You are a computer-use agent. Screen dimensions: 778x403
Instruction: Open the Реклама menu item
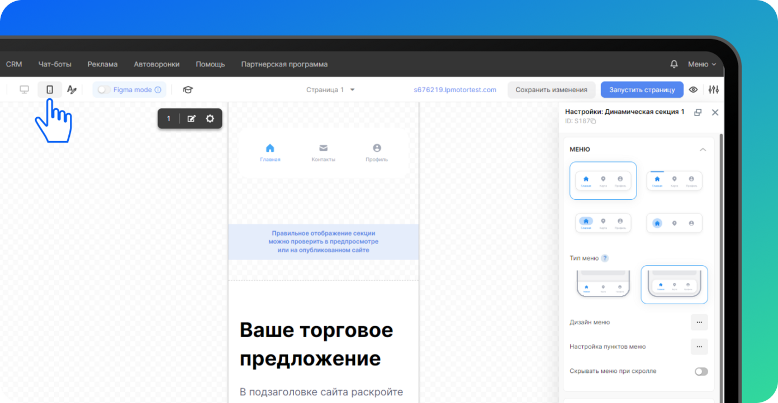pyautogui.click(x=102, y=64)
